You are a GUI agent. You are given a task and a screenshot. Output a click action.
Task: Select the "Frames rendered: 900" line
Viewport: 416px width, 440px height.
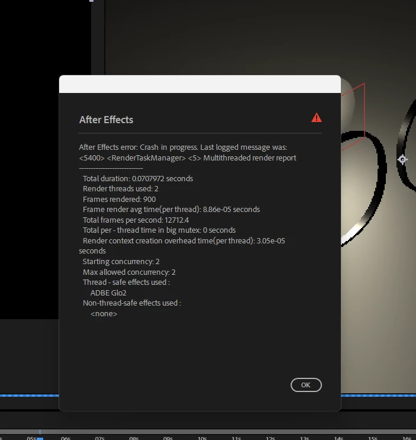click(119, 199)
